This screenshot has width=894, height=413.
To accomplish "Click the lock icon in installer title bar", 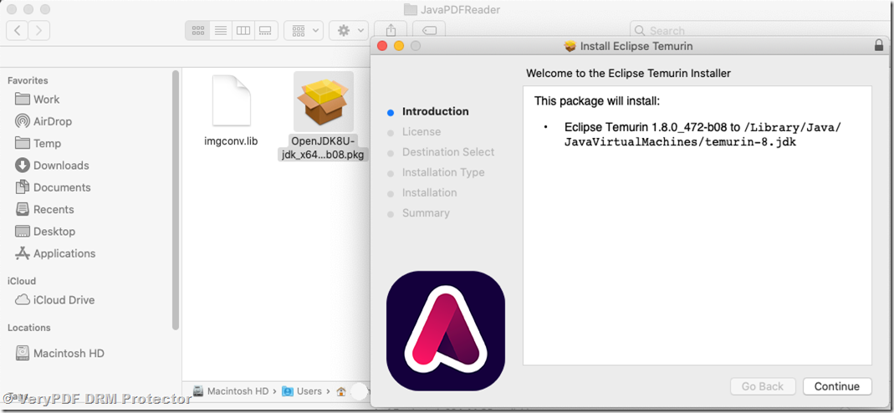I will click(879, 46).
